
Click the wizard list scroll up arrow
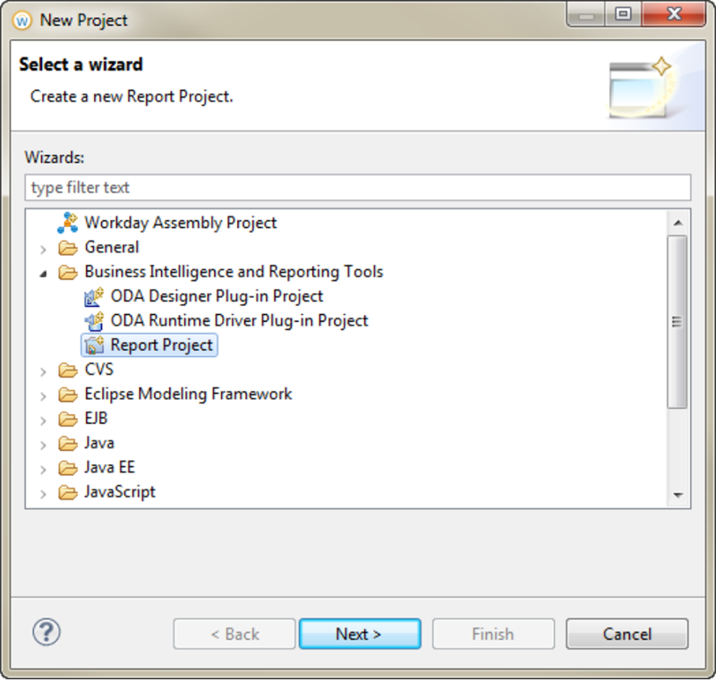tap(678, 223)
